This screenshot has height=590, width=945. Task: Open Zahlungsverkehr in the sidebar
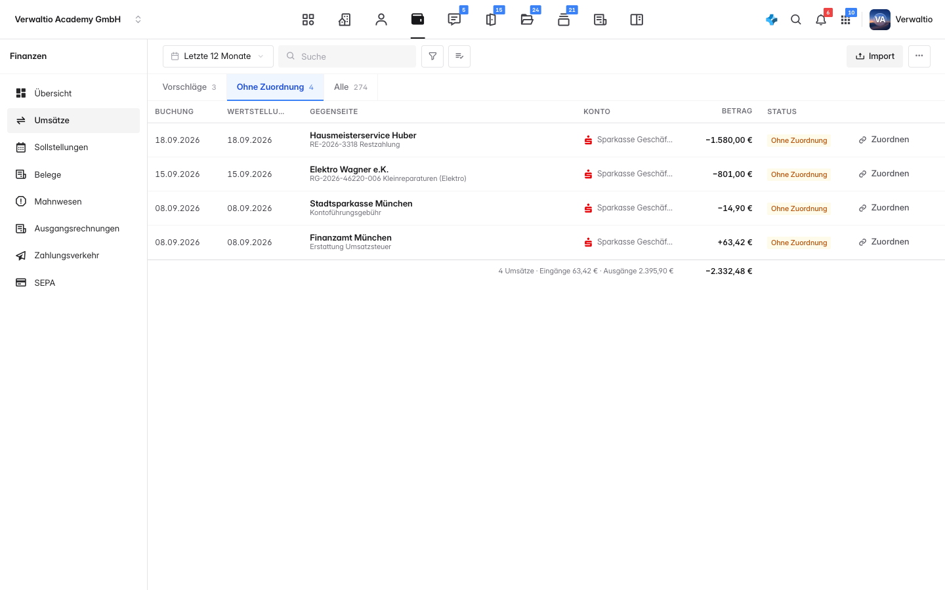tap(73, 256)
